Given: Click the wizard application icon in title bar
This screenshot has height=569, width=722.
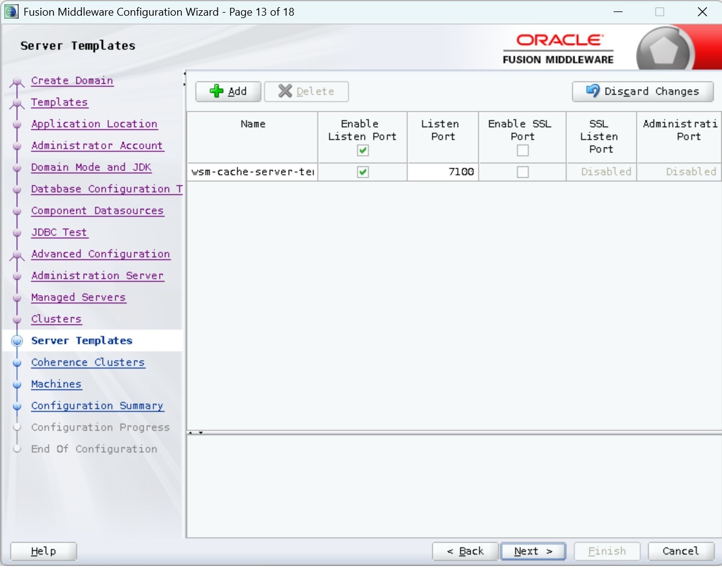Looking at the screenshot, I should [11, 11].
